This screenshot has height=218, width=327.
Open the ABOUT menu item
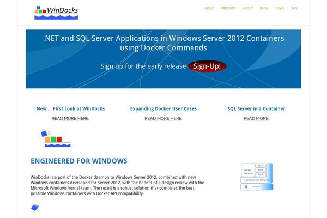click(247, 8)
